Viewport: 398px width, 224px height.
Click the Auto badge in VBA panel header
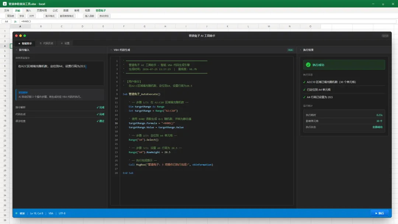tap(290, 50)
